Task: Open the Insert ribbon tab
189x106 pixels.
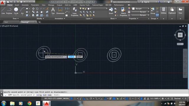Action: [17, 5]
